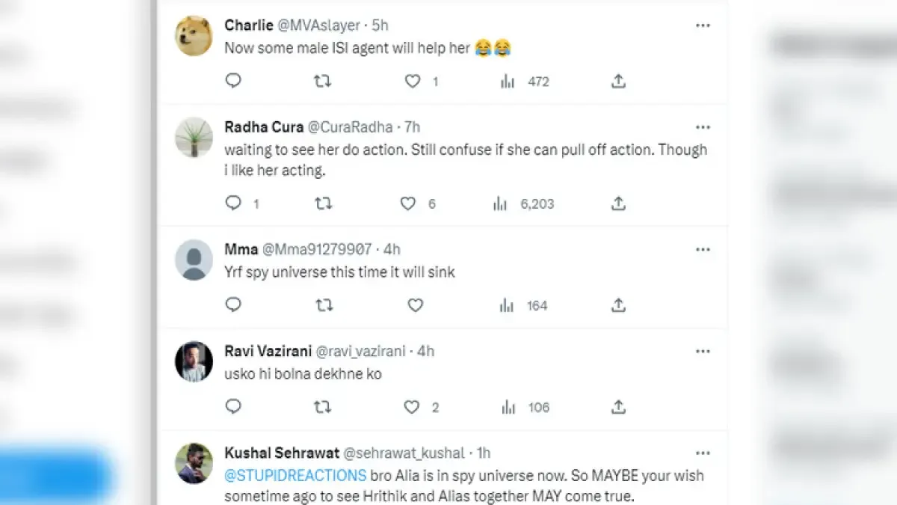Retweet Charlie's ISI agent tweet
This screenshot has height=505, width=897.
[x=322, y=81]
